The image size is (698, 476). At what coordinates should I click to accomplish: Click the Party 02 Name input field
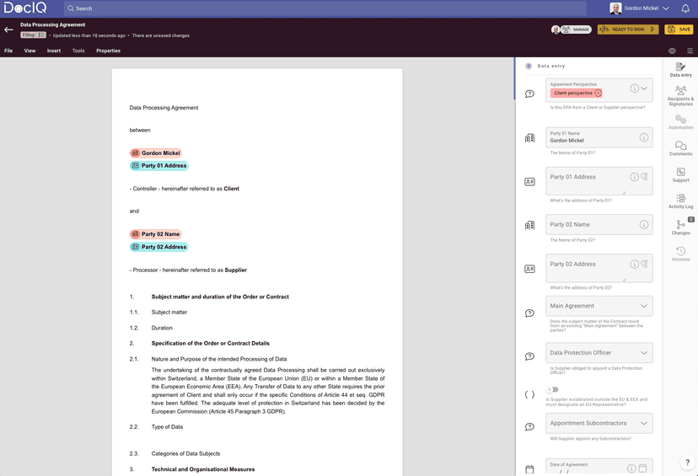(x=599, y=225)
